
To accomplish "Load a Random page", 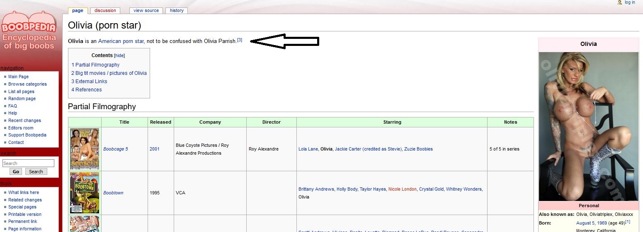I will click(22, 99).
